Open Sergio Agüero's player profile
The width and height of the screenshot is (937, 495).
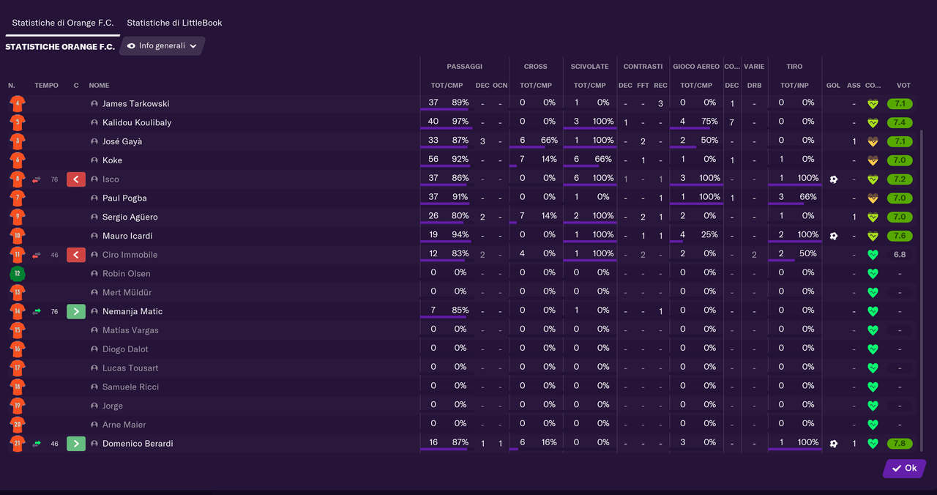pyautogui.click(x=130, y=217)
